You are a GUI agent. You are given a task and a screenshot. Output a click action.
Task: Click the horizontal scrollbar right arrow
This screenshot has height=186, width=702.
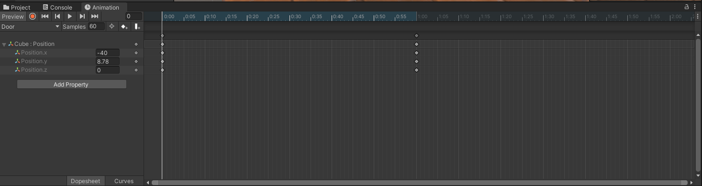coord(691,182)
